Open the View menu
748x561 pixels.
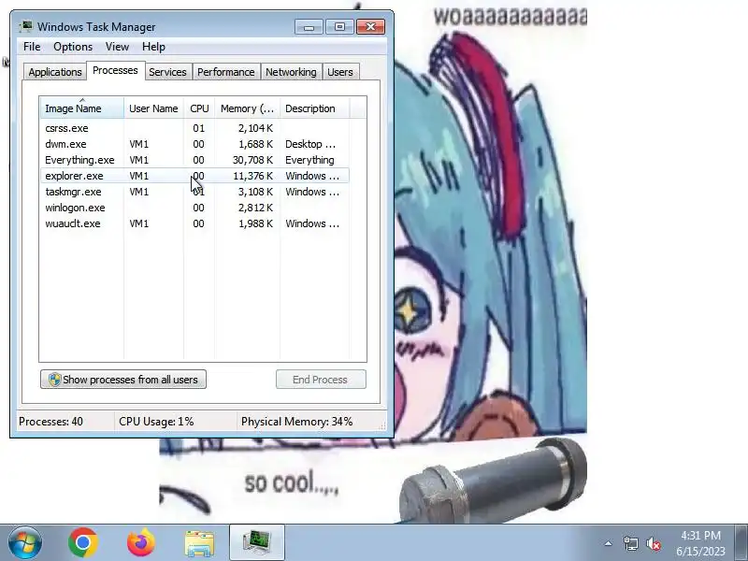[118, 47]
